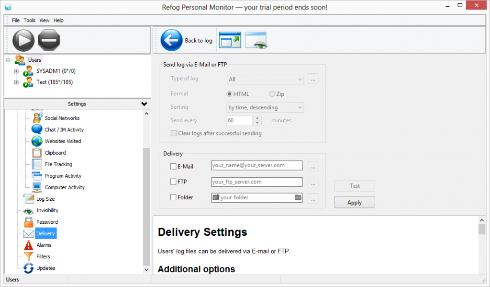Click the Apply button

point(354,203)
